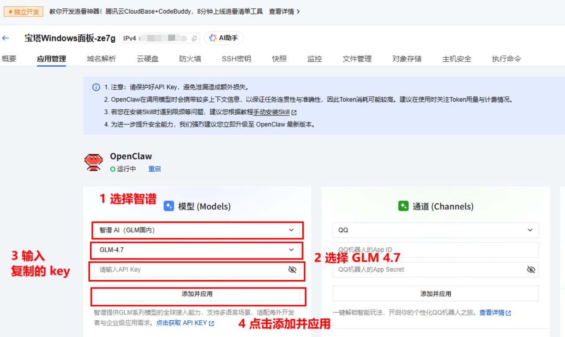Image resolution: width=565 pixels, height=337 pixels.
Task: Switch to the 执行命令 tab
Action: click(x=507, y=59)
